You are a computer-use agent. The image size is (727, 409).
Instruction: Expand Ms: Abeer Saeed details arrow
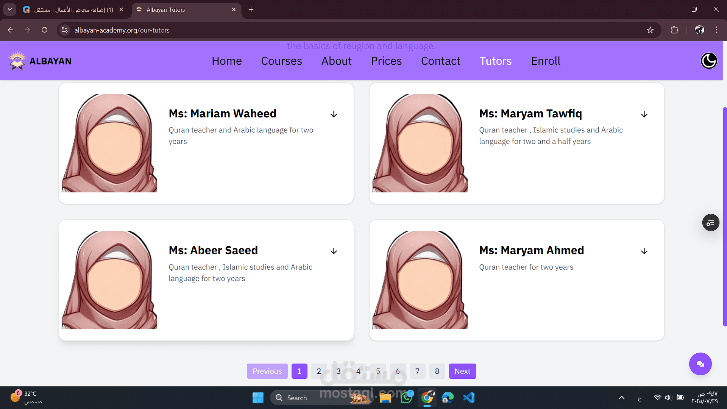pos(334,251)
